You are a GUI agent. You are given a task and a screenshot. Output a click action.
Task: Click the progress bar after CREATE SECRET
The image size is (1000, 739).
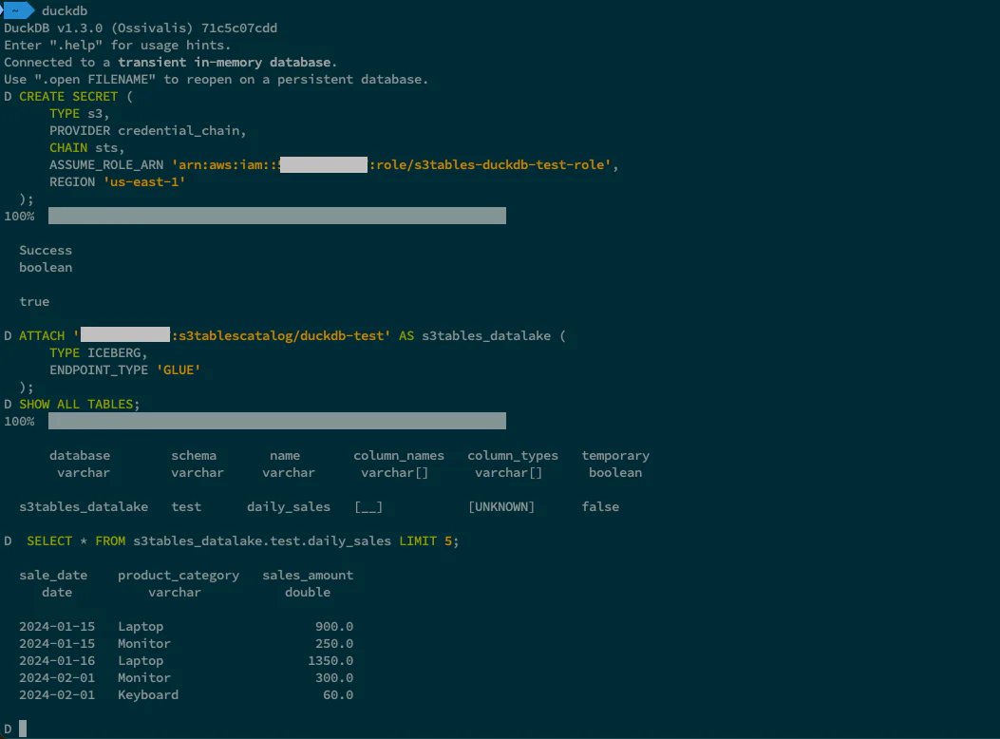(277, 216)
